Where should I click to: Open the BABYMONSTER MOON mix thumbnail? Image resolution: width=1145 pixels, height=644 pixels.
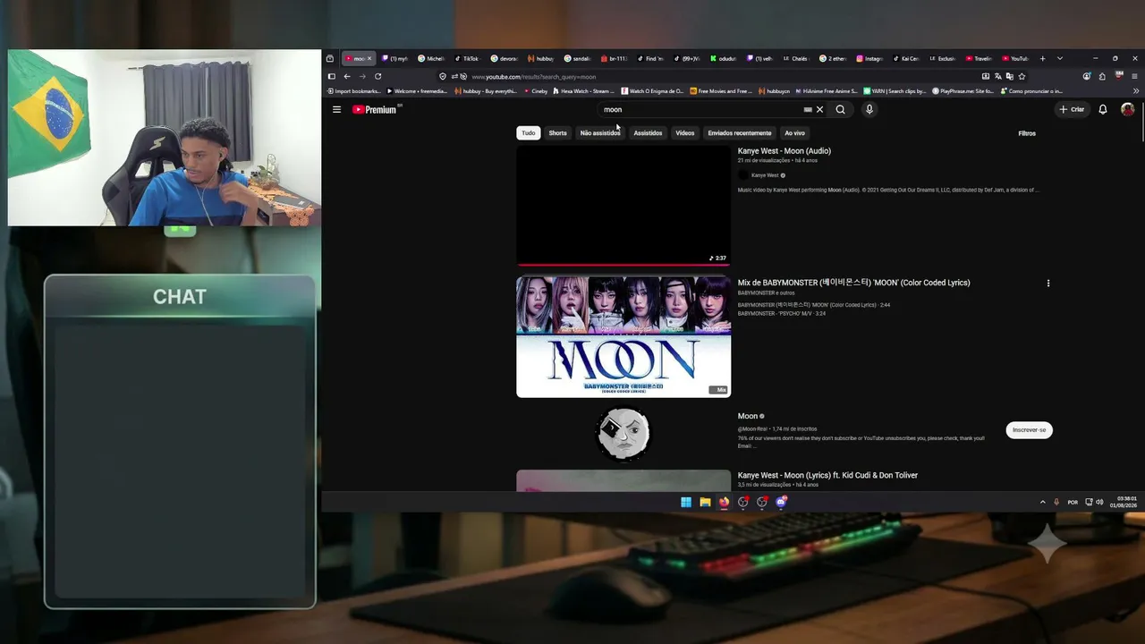623,336
